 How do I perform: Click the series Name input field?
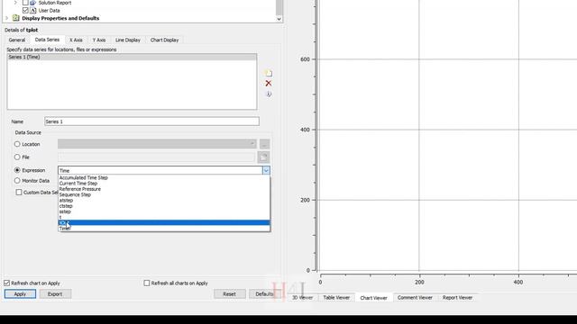click(x=151, y=121)
